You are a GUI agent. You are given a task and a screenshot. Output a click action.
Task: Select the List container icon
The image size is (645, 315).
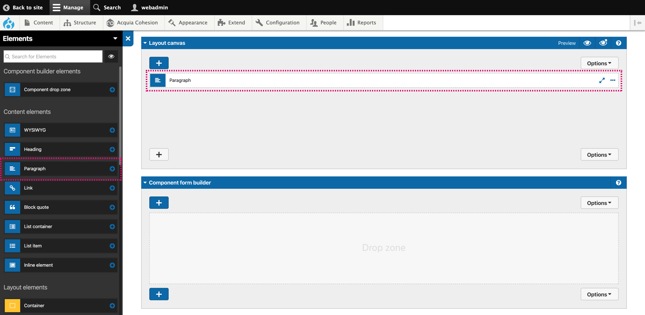(x=12, y=227)
